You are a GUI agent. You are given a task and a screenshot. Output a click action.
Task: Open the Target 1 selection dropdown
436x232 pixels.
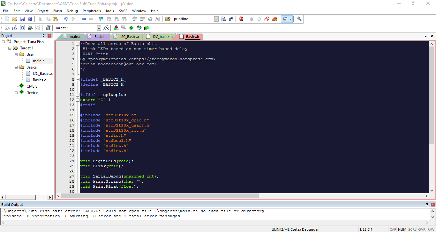click(x=99, y=28)
